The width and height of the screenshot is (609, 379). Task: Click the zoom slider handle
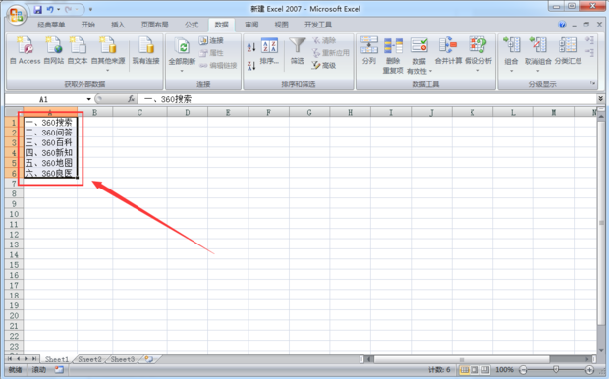(x=556, y=370)
